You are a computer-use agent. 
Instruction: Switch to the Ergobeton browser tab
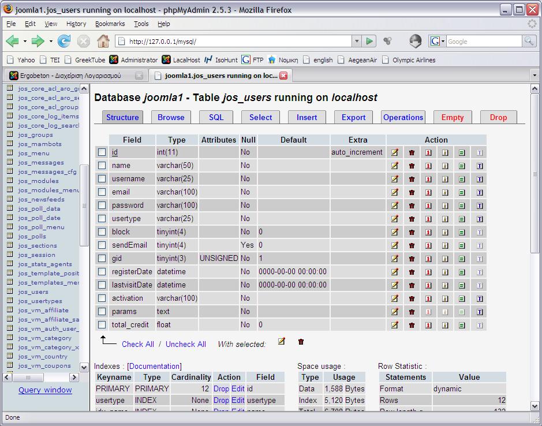(76, 76)
